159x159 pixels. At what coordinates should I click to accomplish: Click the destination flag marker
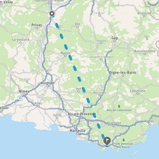(x=107, y=141)
